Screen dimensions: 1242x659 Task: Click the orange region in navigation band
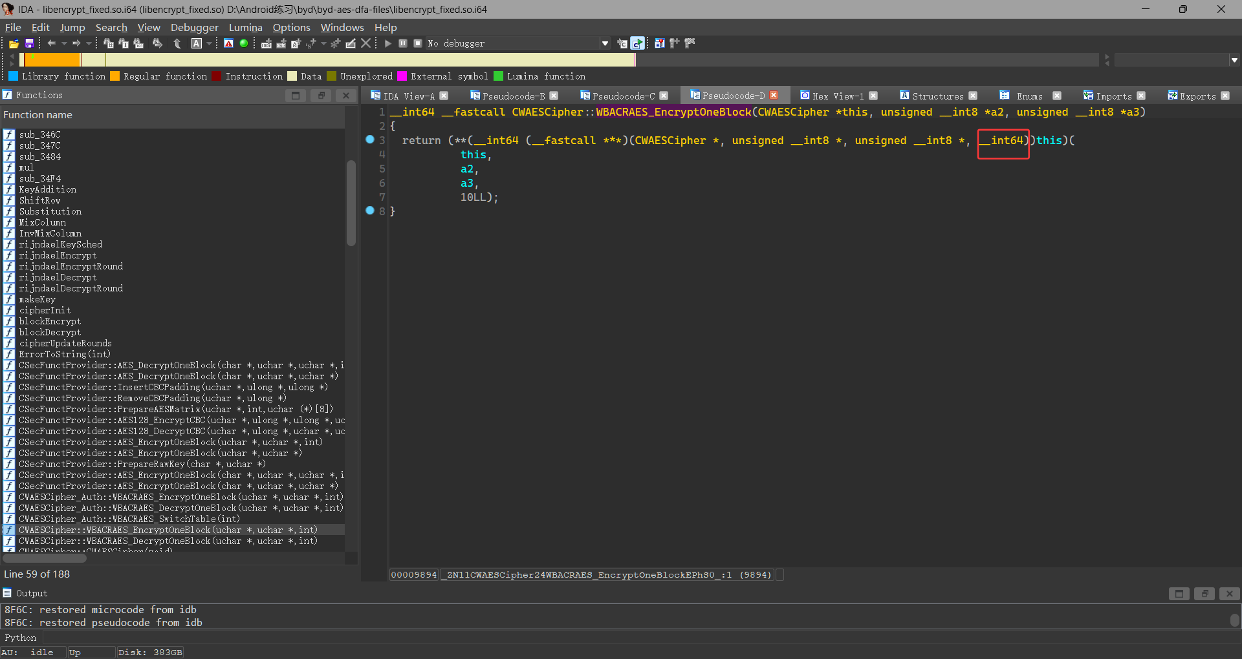52,59
